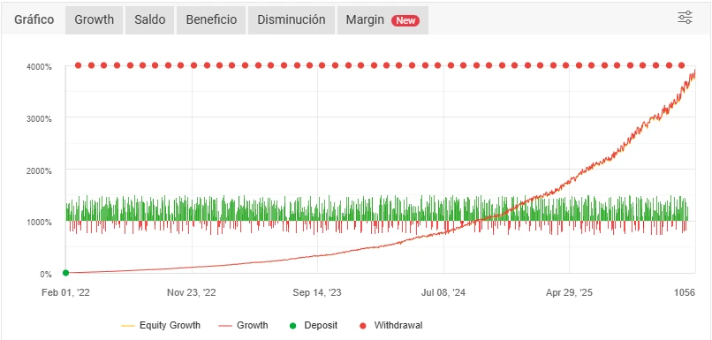
Task: Switch to the Gráfico tab
Action: click(x=34, y=20)
